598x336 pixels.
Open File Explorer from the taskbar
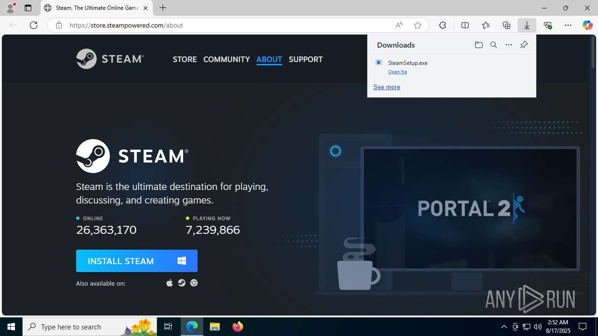215,327
